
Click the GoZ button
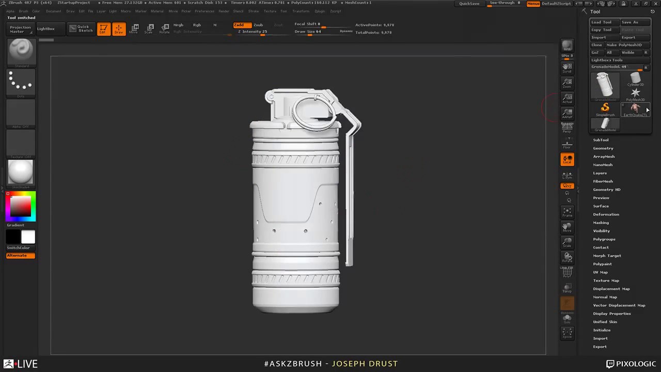point(595,52)
